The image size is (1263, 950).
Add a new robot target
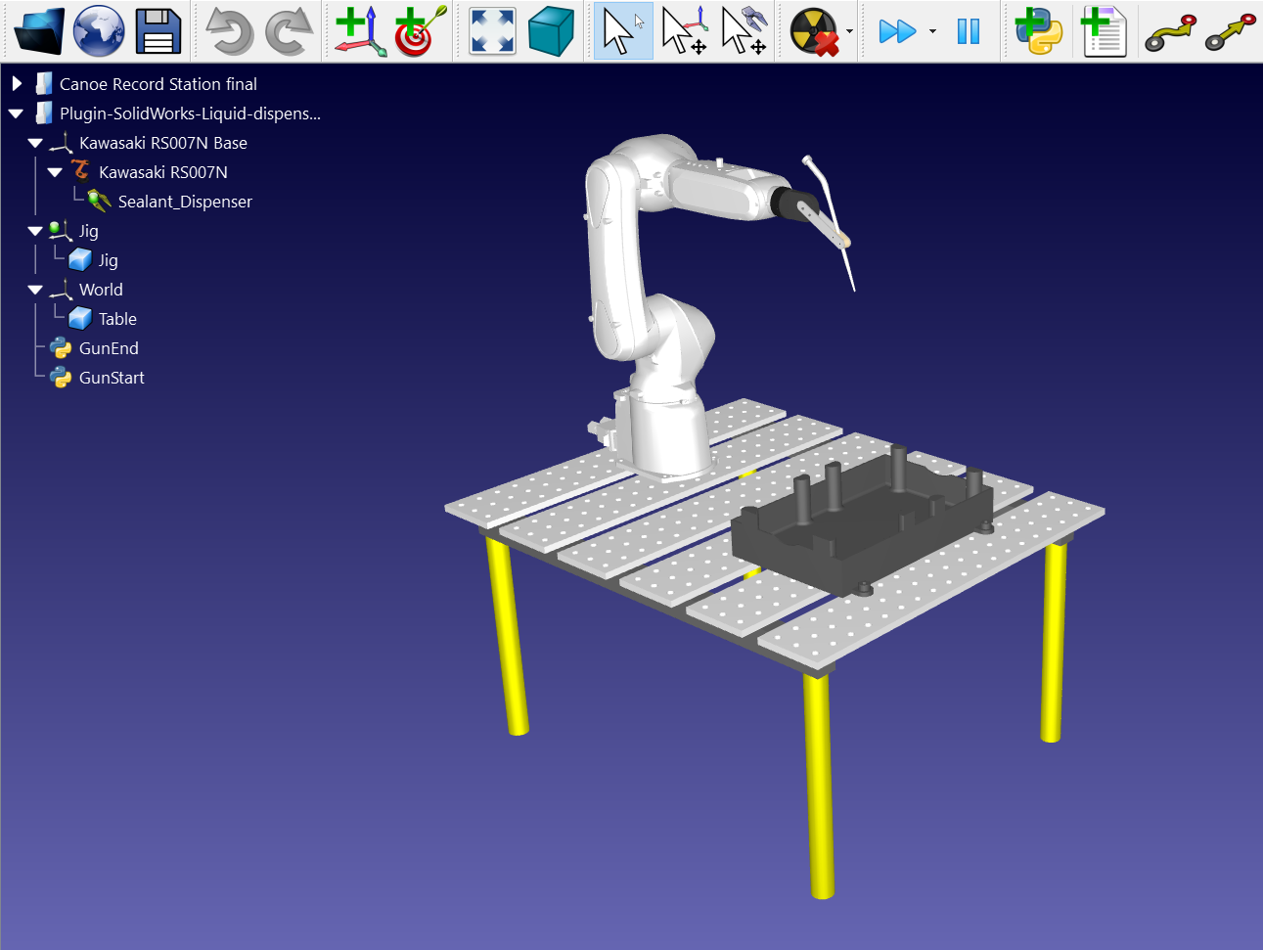click(420, 31)
